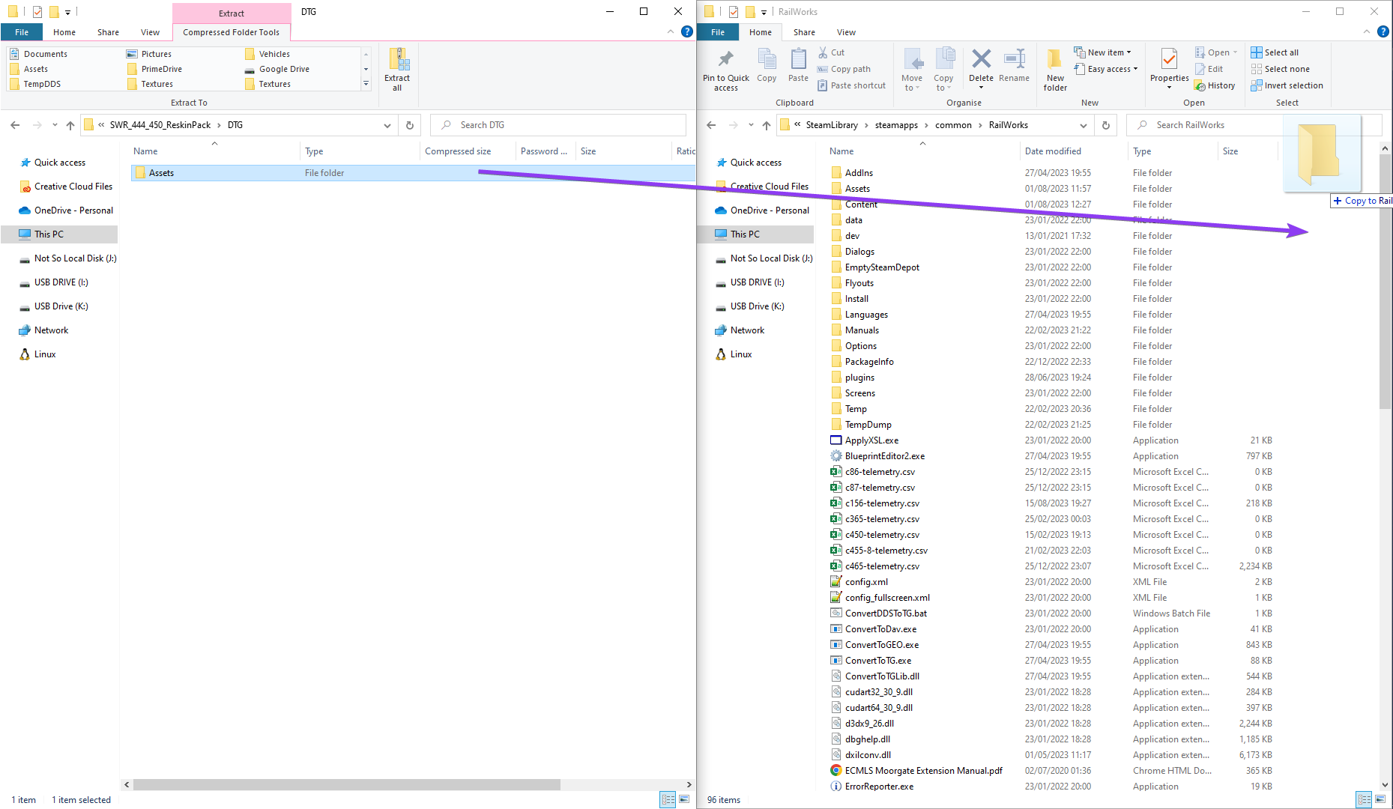Switch to details view in DTG window
The width and height of the screenshot is (1393, 809).
tap(667, 799)
